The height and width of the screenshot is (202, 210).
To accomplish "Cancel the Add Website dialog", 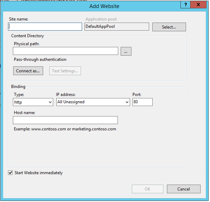I will pos(184,189).
